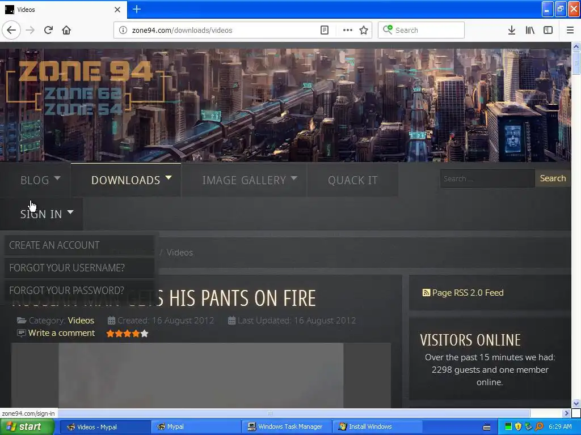This screenshot has height=435, width=581.
Task: Toggle reader view in address bar
Action: pos(324,31)
